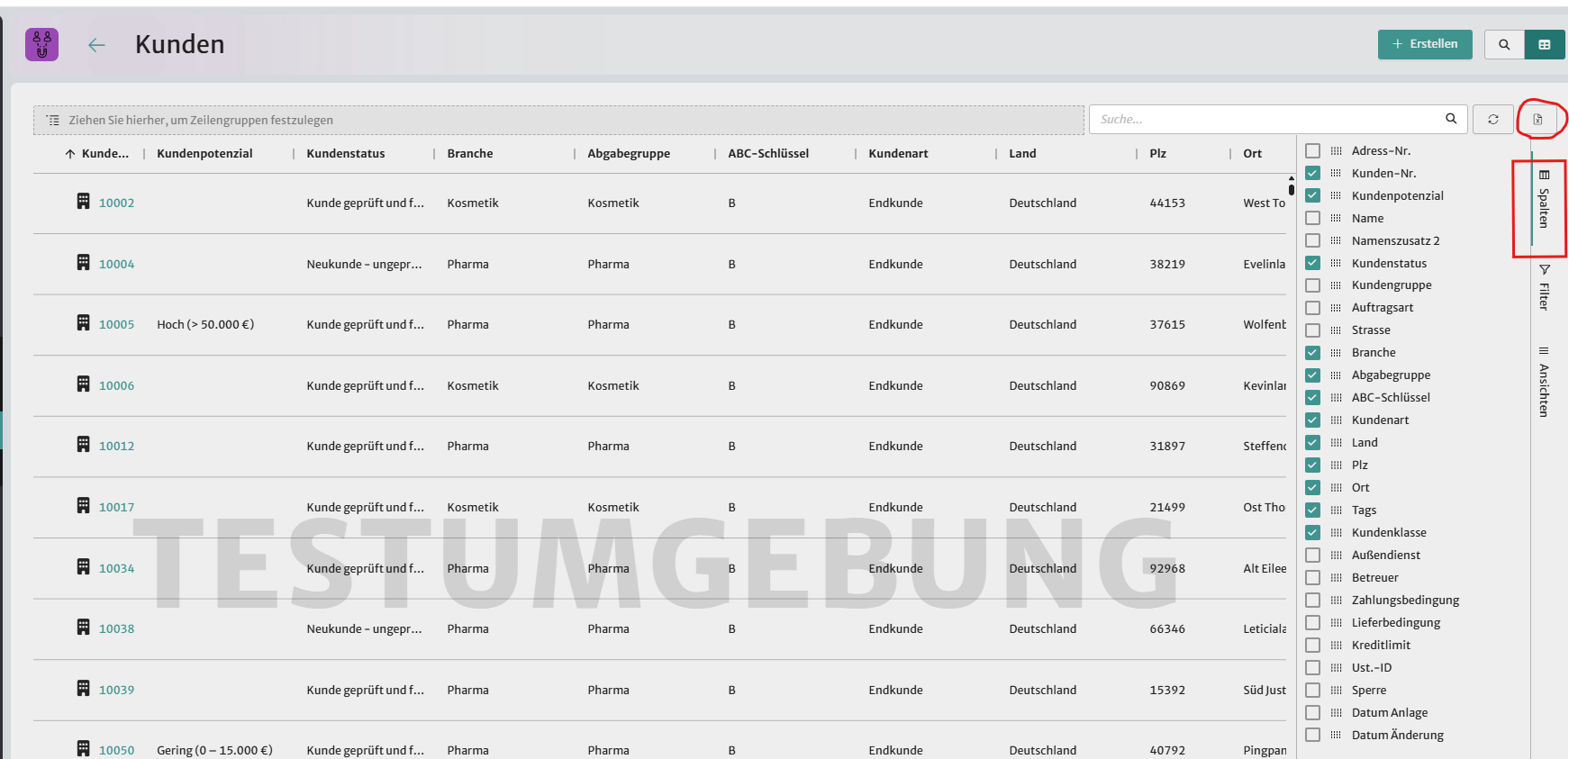Sort by Plz column header

(x=1157, y=154)
